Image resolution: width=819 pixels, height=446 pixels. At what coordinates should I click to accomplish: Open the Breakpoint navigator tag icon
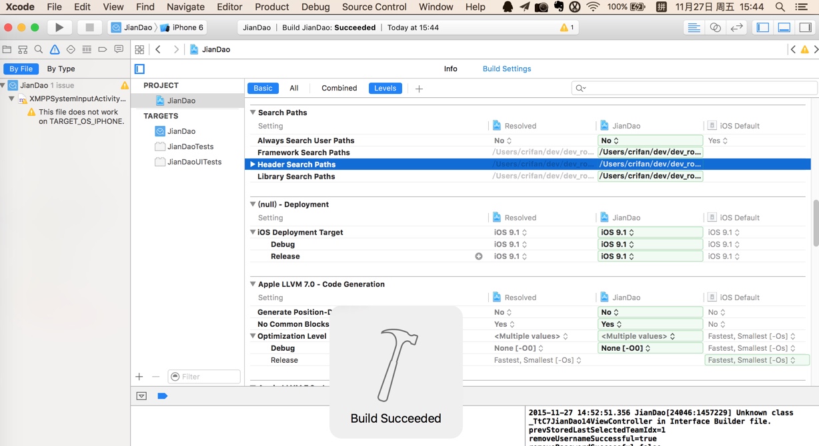tap(103, 49)
